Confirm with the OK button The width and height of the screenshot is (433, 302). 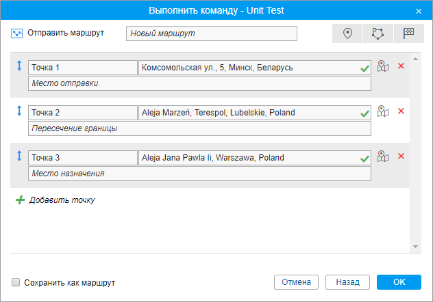pyautogui.click(x=399, y=282)
